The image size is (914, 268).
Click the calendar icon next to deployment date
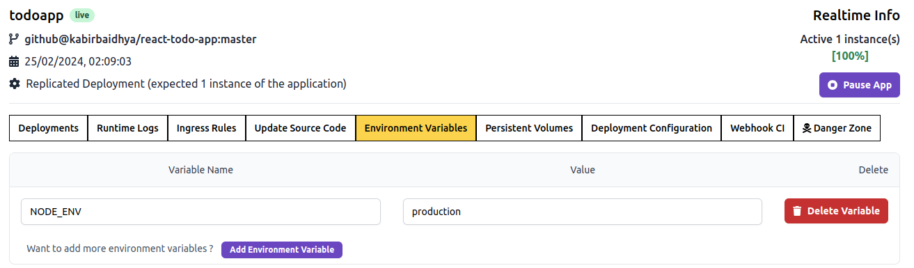pyautogui.click(x=14, y=61)
